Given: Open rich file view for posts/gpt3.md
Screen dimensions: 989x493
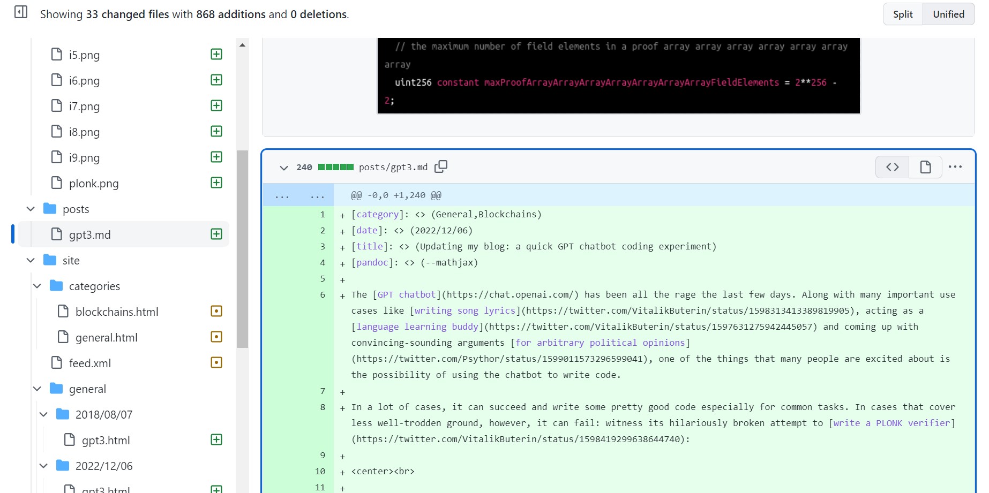Looking at the screenshot, I should pos(925,166).
